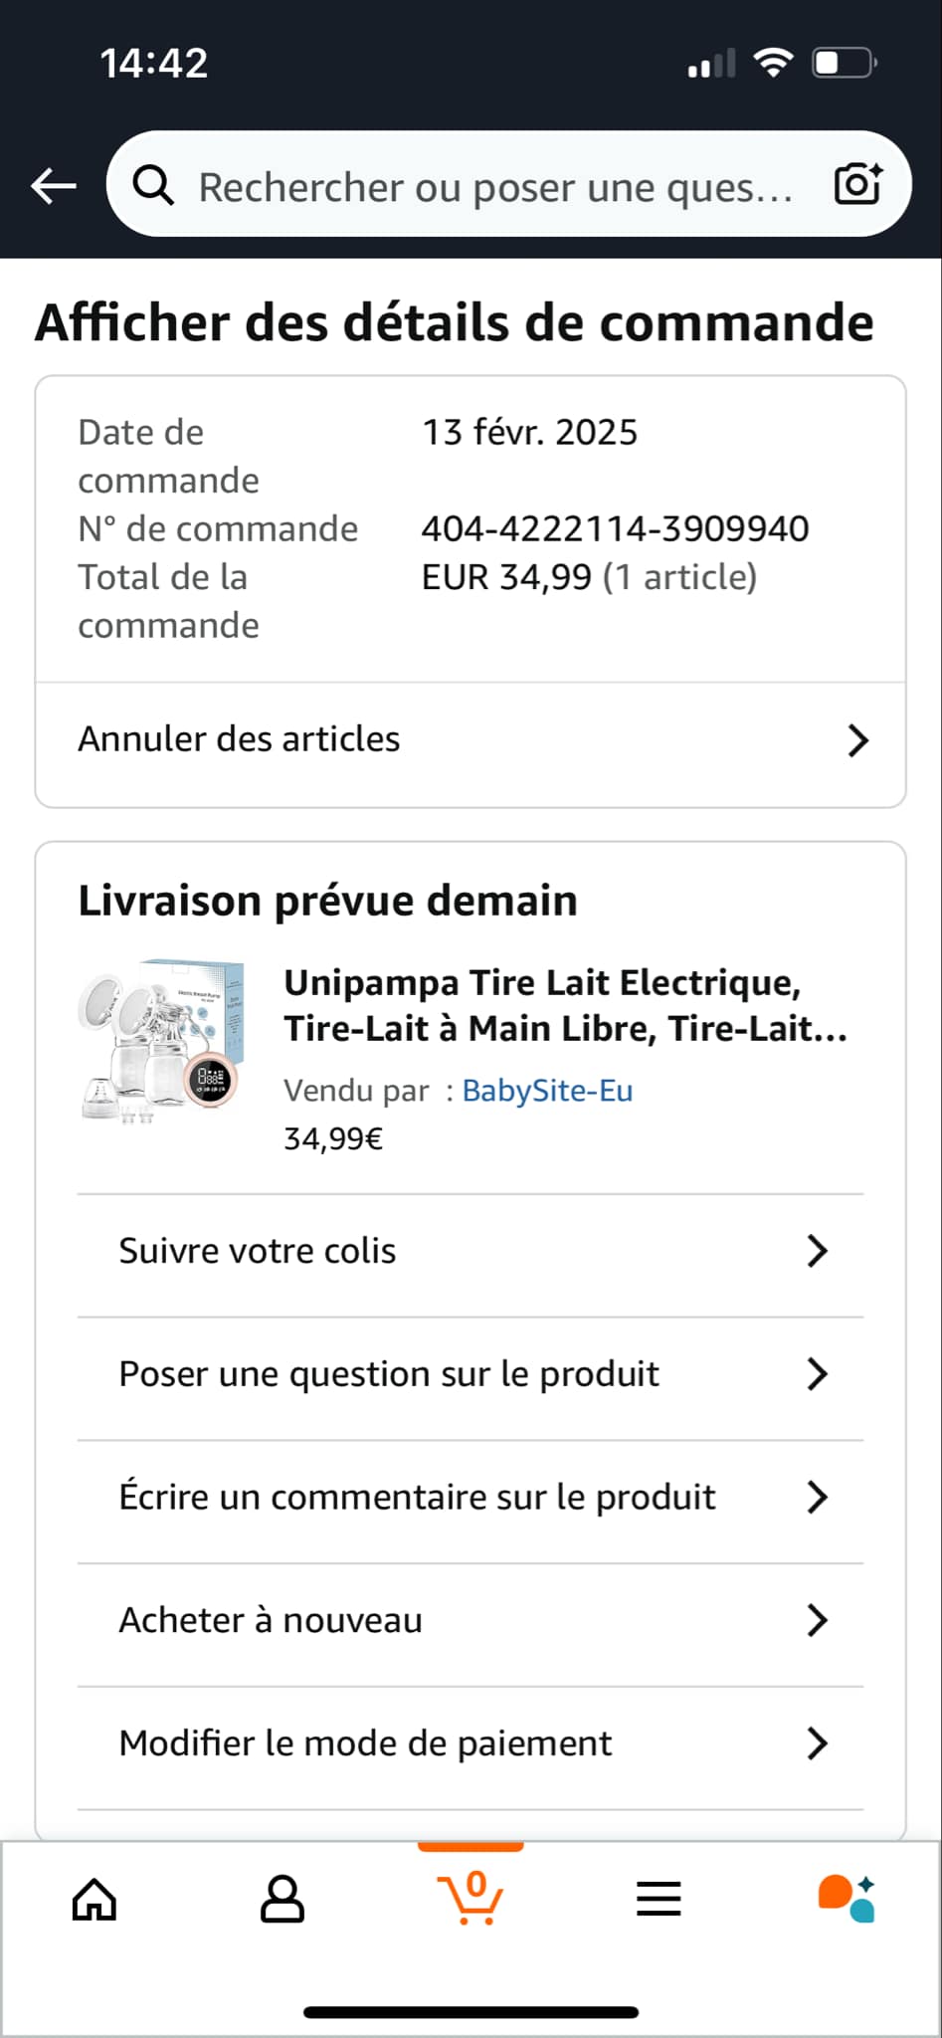The image size is (942, 2038).
Task: Select Écrire un commentaire sur le produit
Action: click(x=417, y=1498)
